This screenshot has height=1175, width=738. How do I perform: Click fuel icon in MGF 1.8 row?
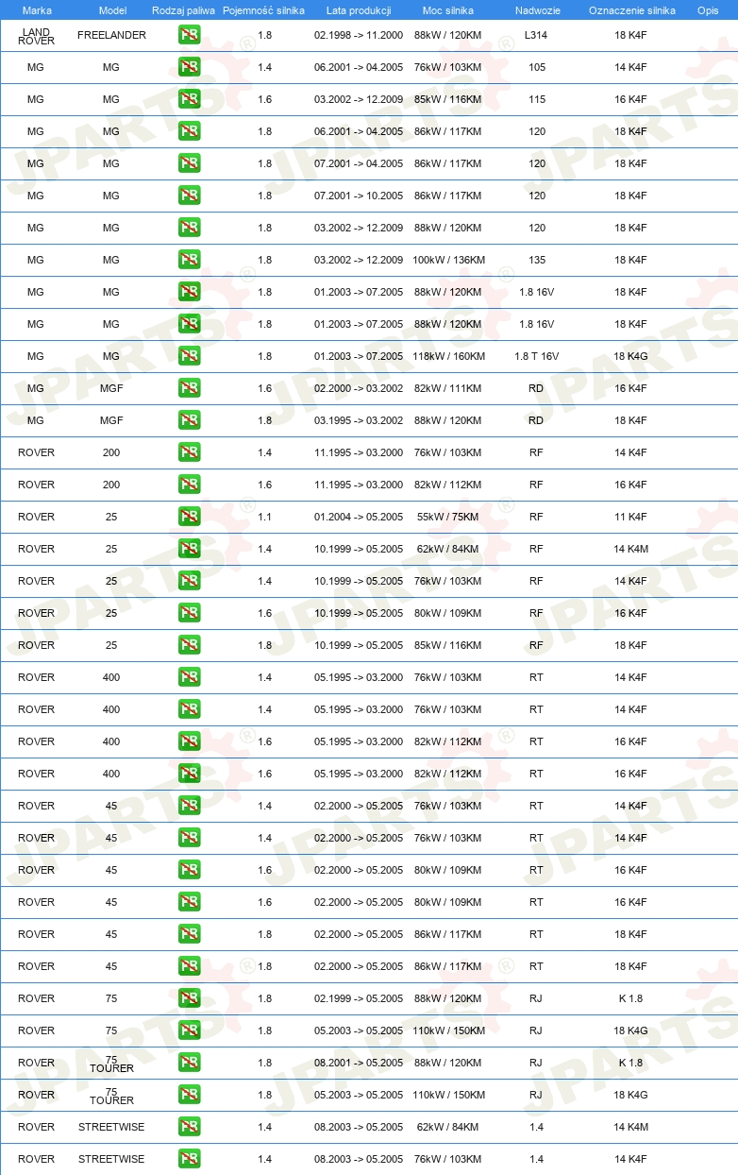(189, 420)
